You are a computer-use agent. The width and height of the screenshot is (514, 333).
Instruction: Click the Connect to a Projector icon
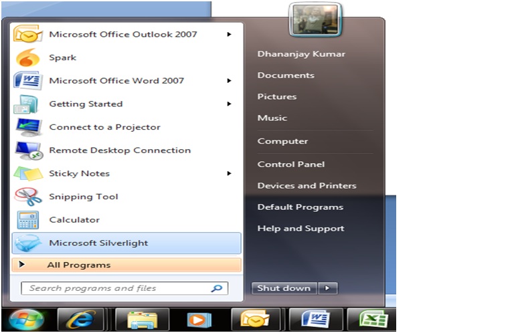coord(28,127)
